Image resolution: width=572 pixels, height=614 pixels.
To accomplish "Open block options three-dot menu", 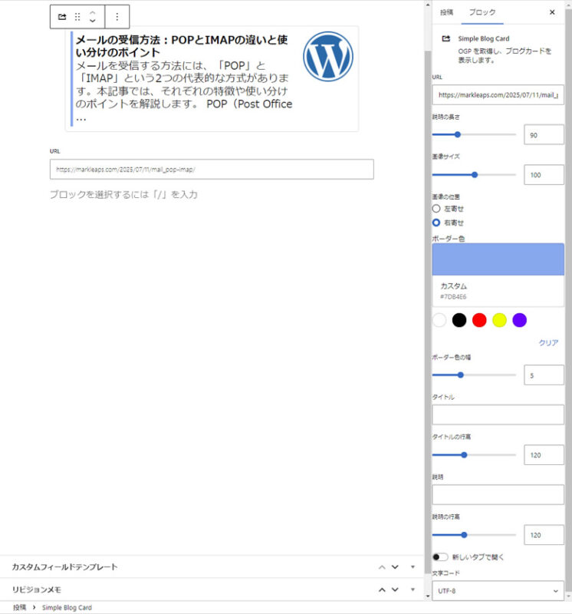I will (117, 16).
